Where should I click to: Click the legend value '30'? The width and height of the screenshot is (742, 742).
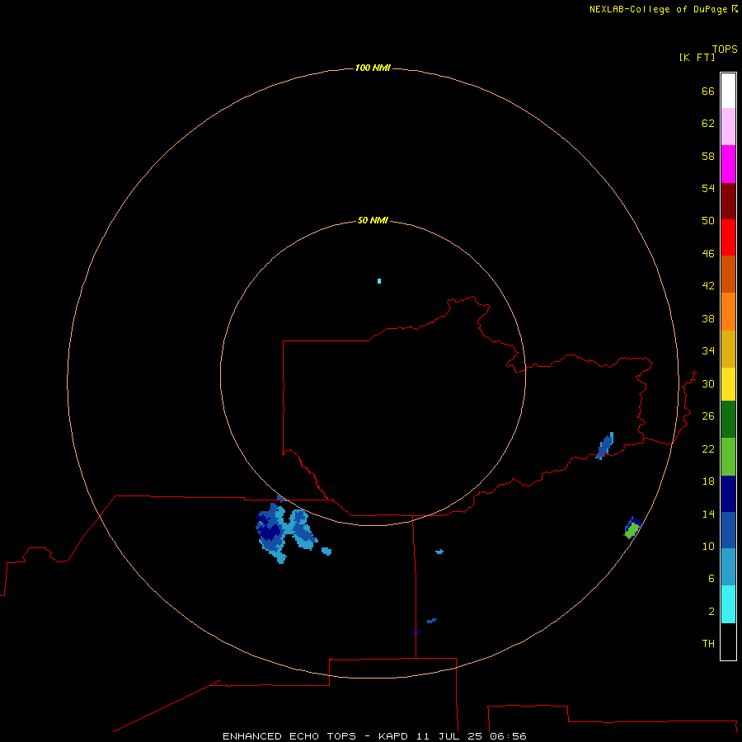(x=708, y=383)
